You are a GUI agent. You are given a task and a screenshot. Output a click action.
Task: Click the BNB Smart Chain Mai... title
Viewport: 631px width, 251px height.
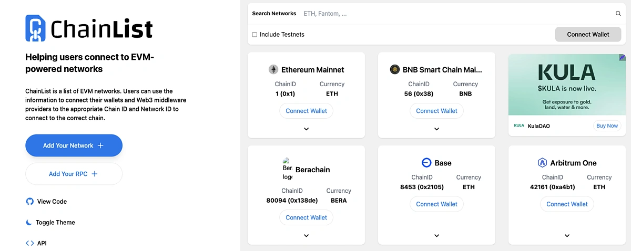(442, 69)
